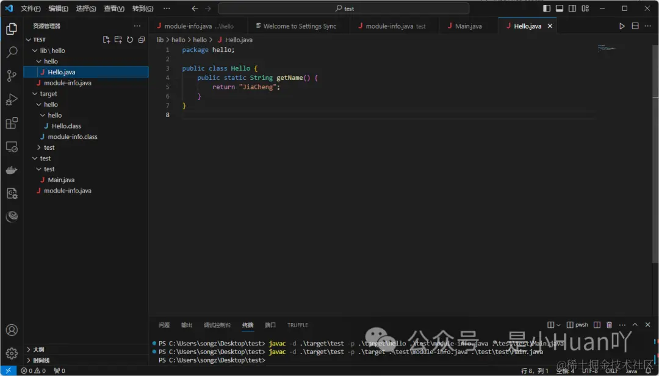Change CRLF line ending in status bar

(x=611, y=371)
